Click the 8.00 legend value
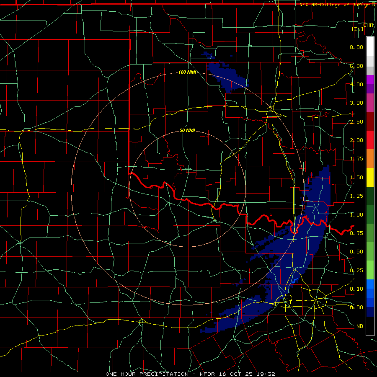Viewport: 377px width, 377px height. [x=356, y=47]
